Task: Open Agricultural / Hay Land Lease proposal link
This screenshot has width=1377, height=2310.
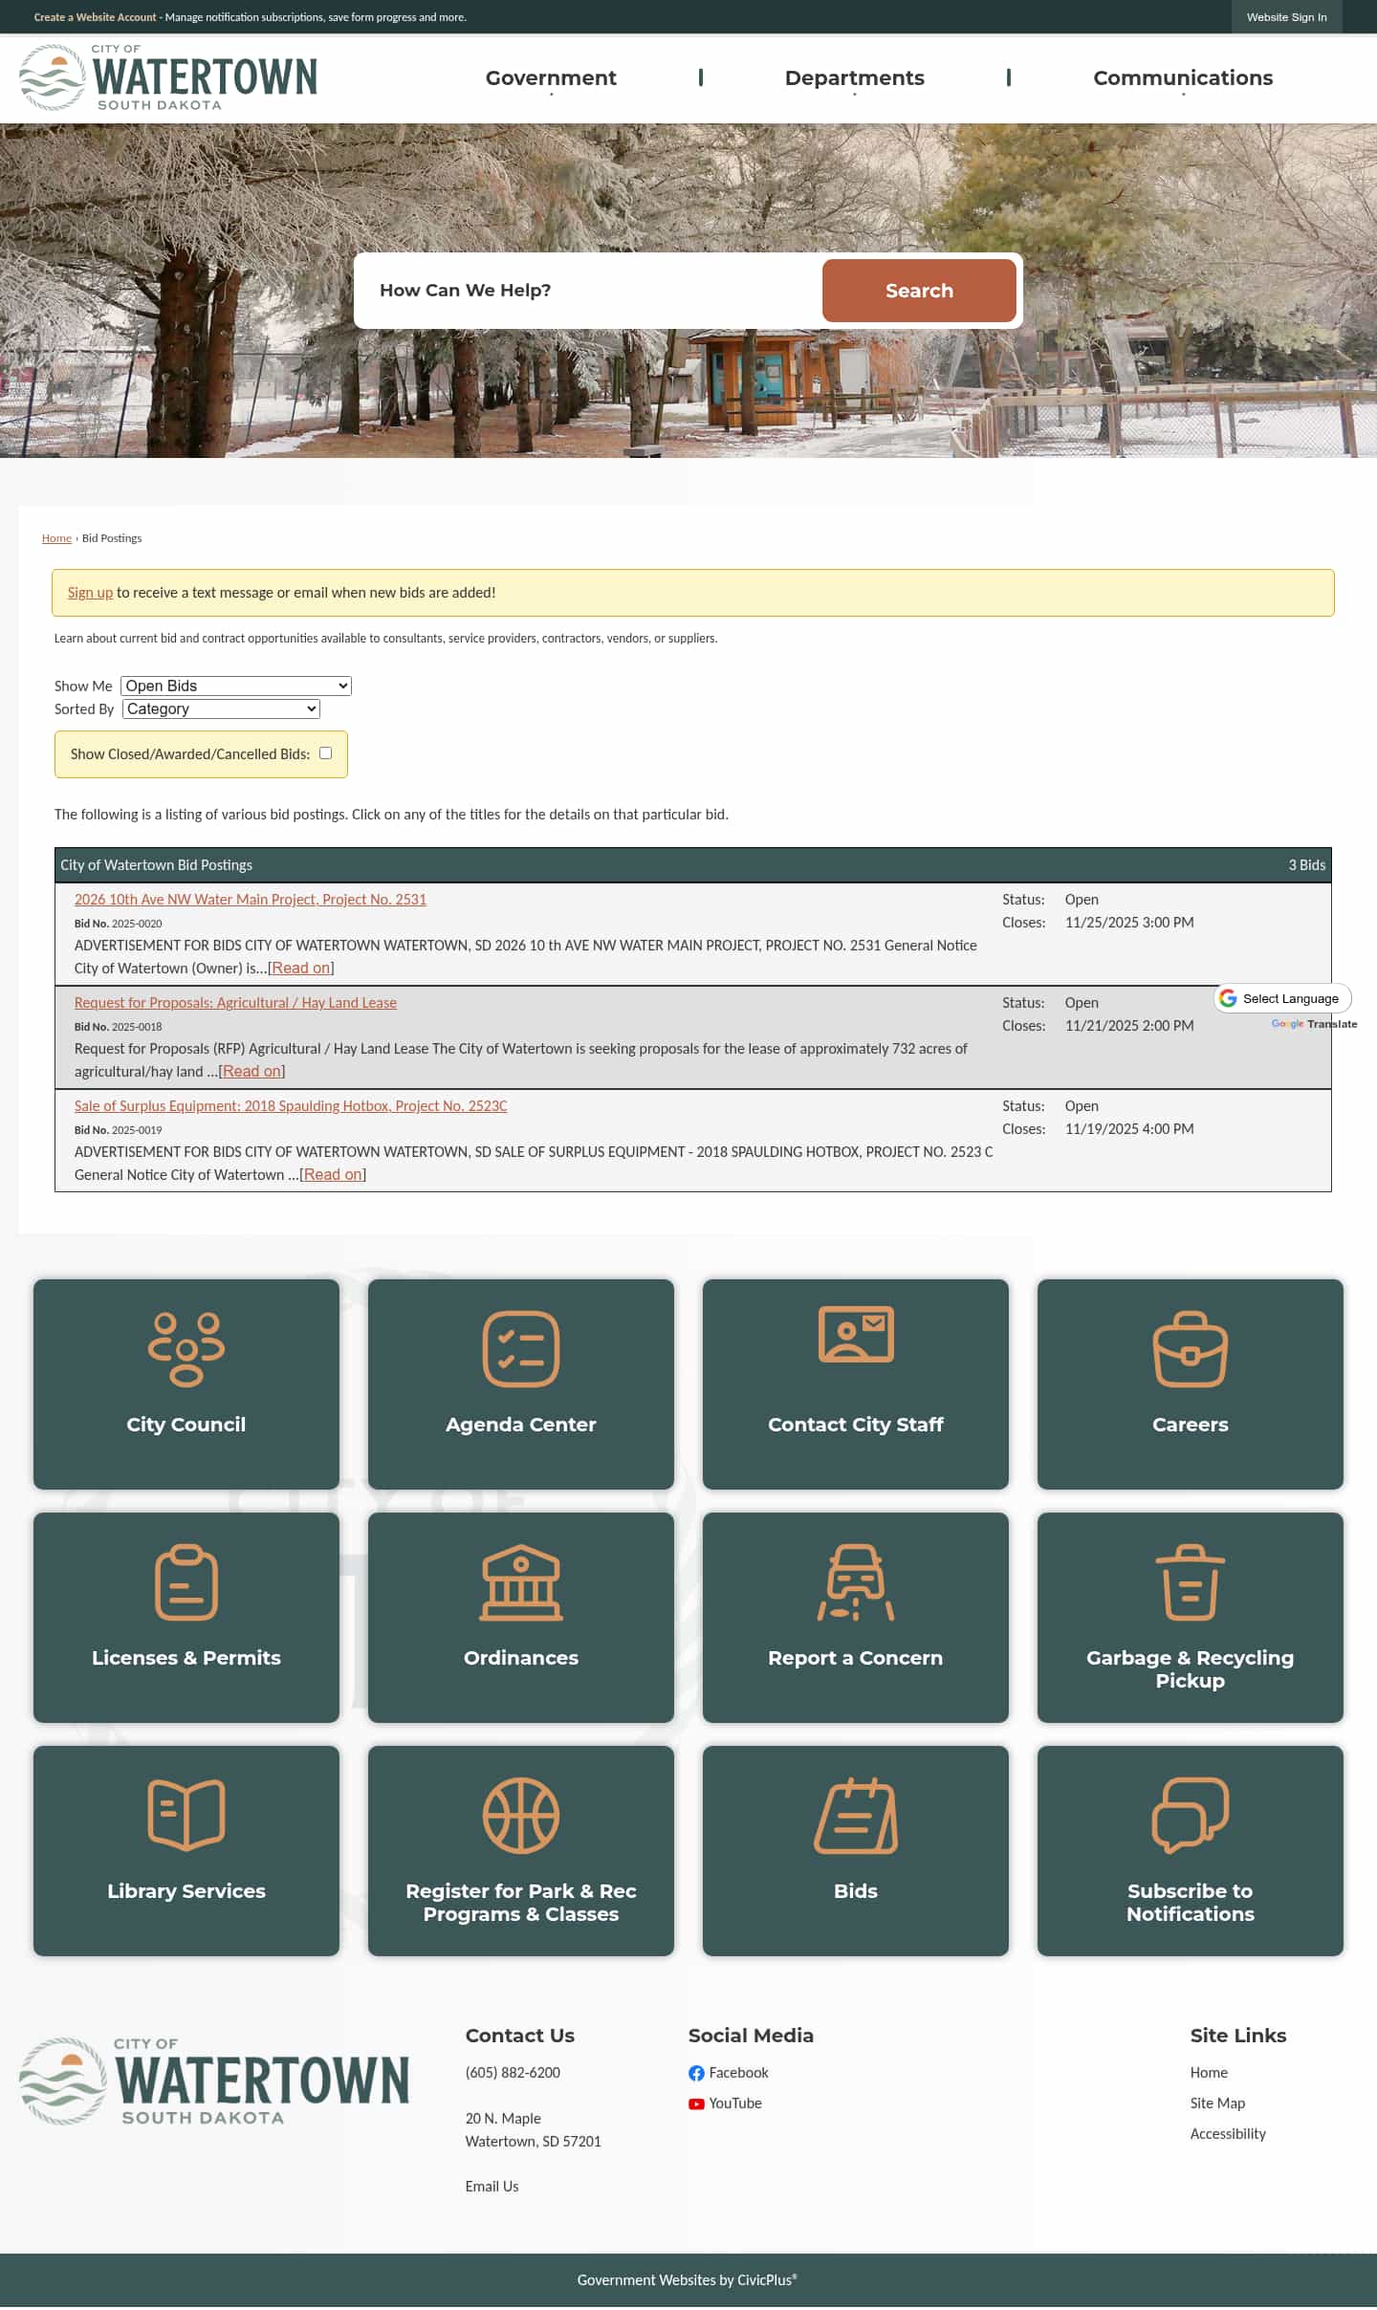Action: click(235, 1003)
